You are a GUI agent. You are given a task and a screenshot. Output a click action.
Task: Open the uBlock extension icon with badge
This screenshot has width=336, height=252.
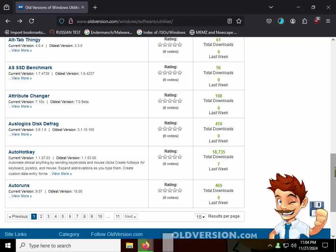(317, 21)
